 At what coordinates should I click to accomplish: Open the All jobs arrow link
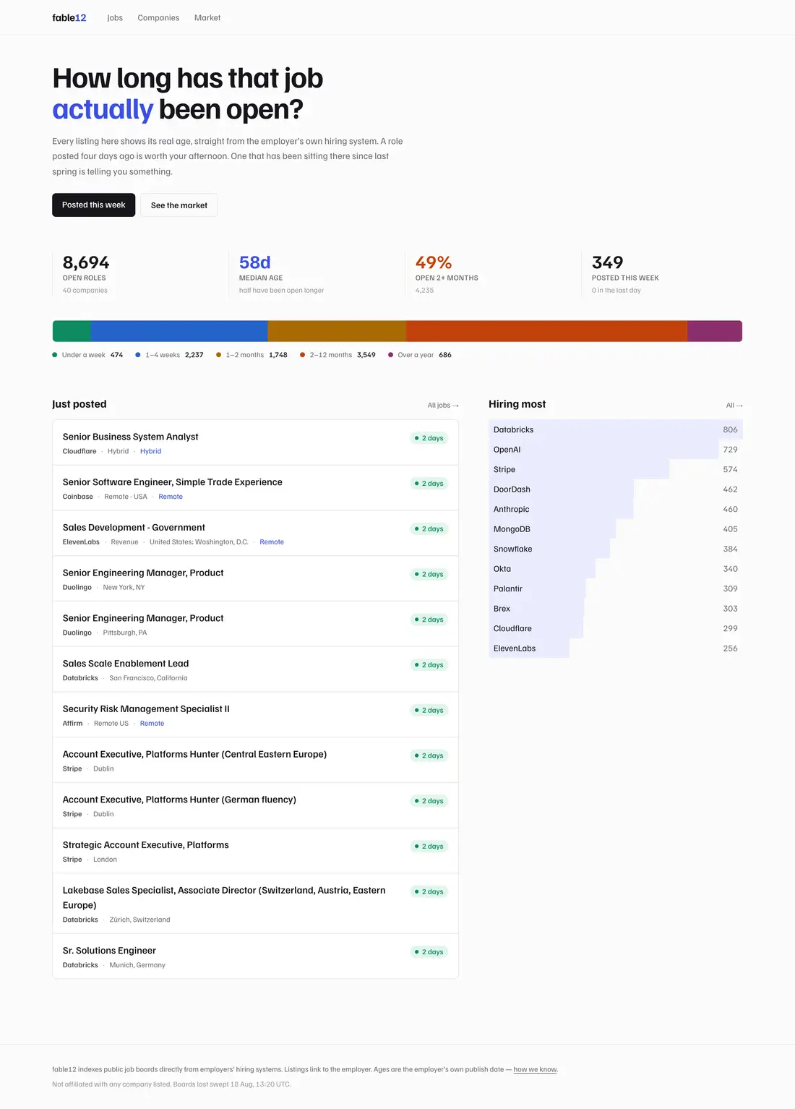point(443,405)
